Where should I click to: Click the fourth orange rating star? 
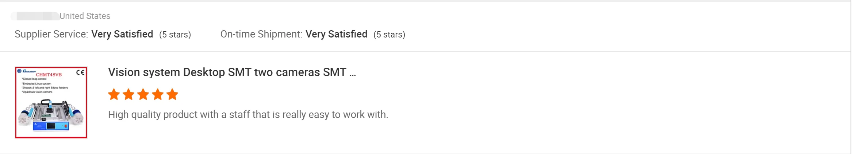tap(158, 95)
